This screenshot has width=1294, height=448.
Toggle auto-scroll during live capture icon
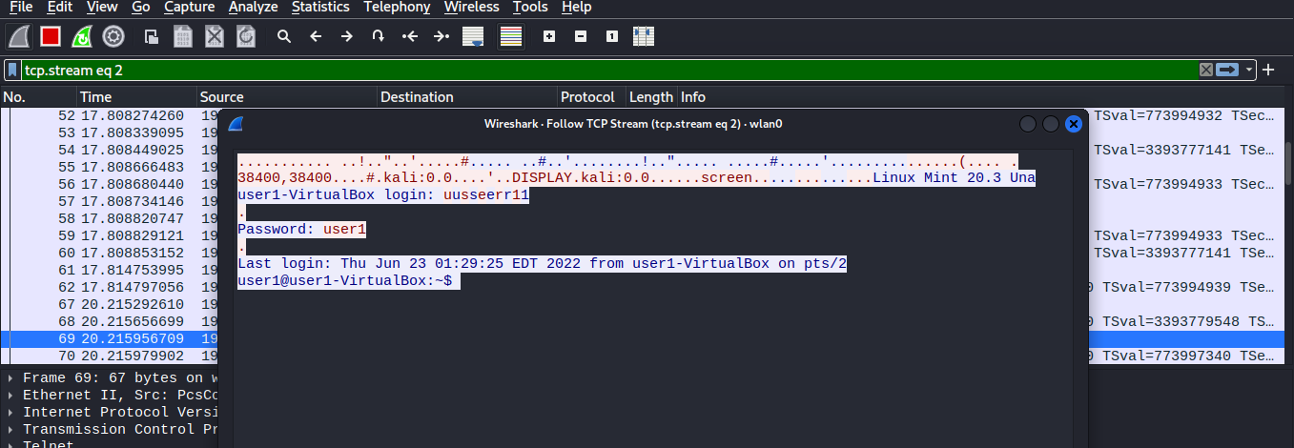coord(473,36)
